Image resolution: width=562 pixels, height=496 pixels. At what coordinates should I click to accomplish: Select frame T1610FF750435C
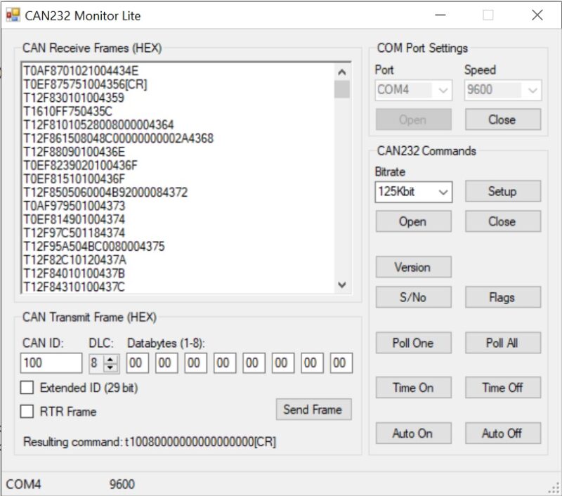coord(67,112)
